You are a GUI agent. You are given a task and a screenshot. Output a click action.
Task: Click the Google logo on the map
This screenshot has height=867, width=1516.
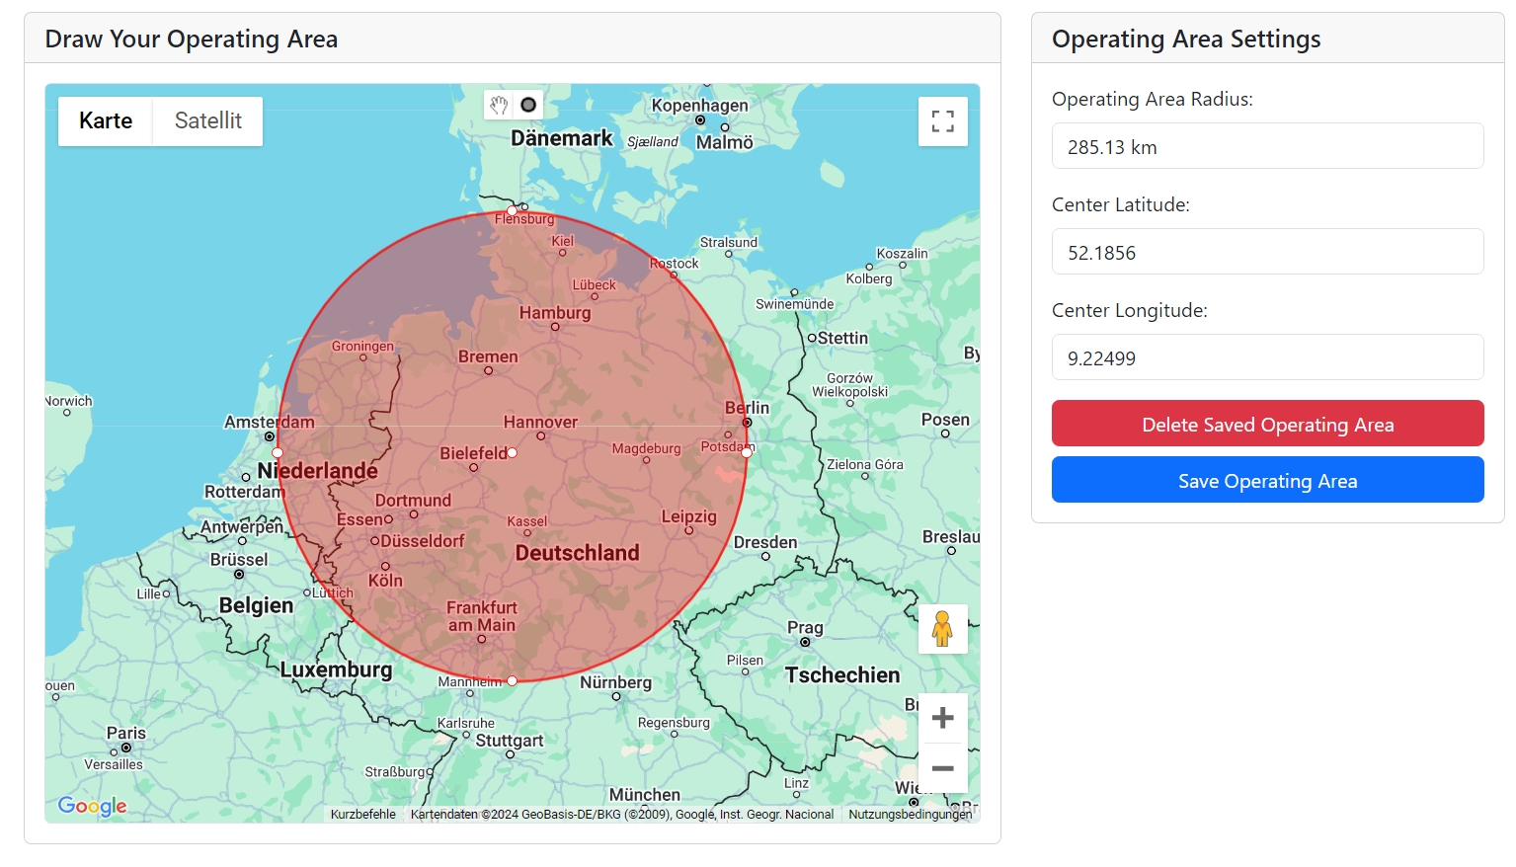[x=92, y=807]
